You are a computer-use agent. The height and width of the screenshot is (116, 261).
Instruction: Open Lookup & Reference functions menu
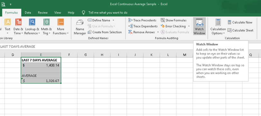(32, 26)
